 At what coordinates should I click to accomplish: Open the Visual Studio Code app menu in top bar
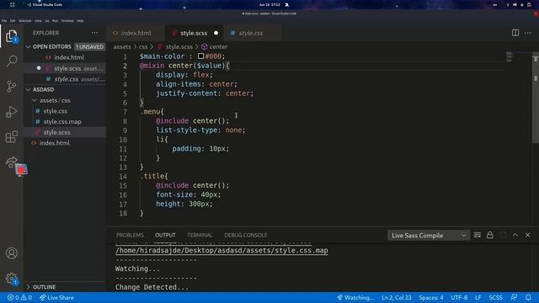45,5
